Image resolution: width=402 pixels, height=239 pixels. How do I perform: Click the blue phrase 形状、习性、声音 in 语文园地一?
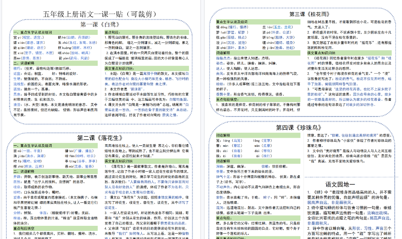pos(367,228)
